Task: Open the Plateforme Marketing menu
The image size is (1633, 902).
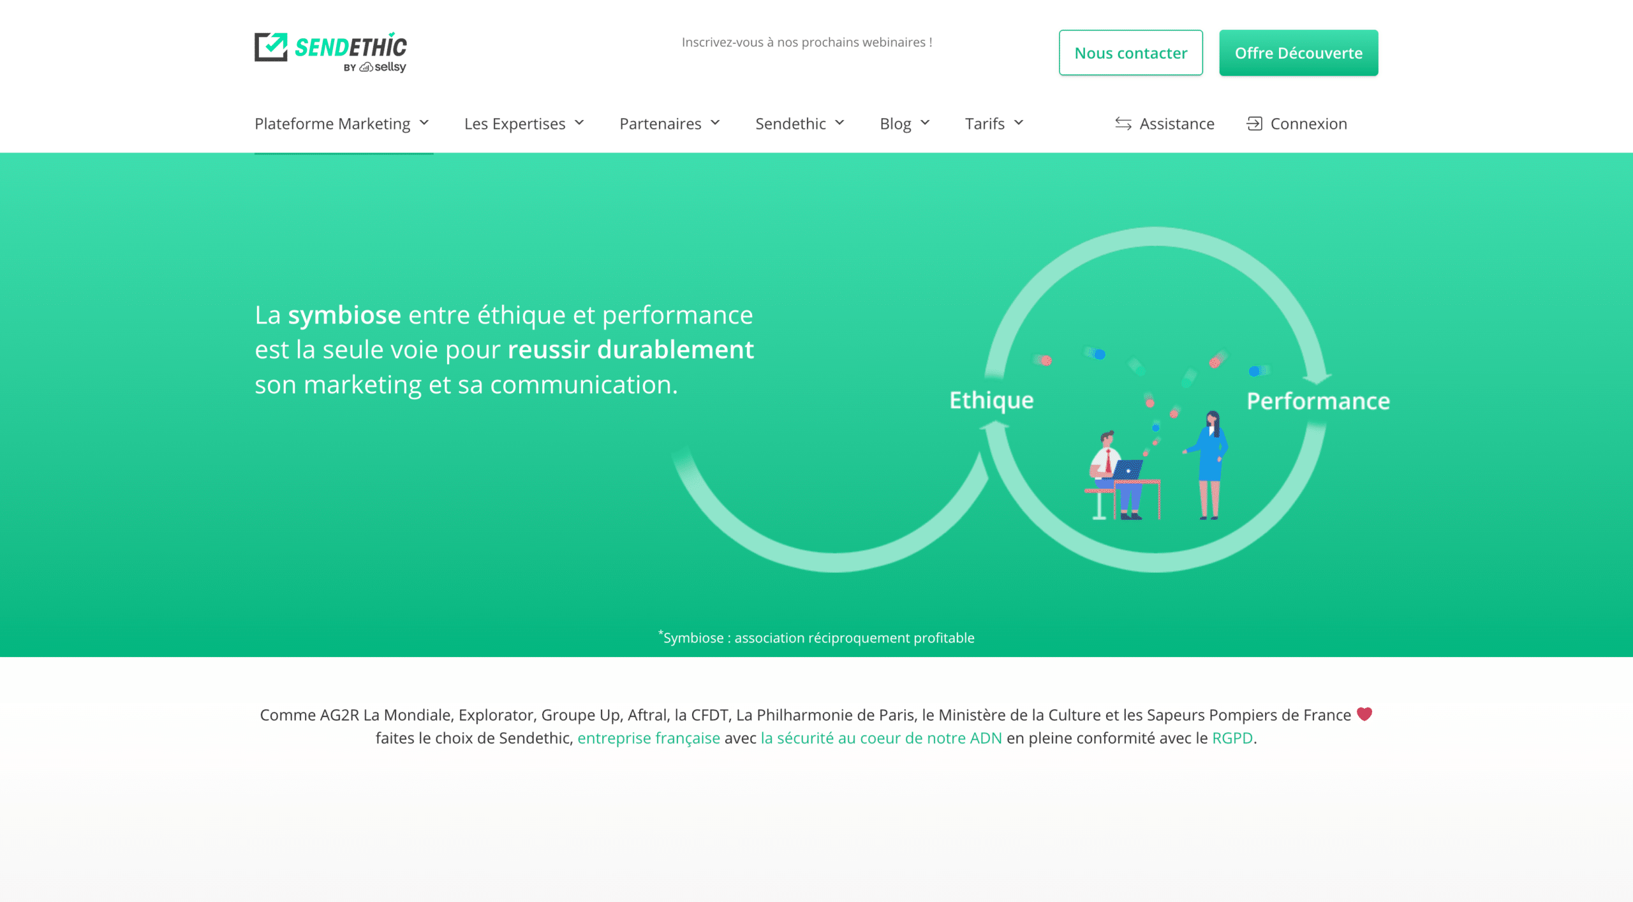Action: click(332, 124)
